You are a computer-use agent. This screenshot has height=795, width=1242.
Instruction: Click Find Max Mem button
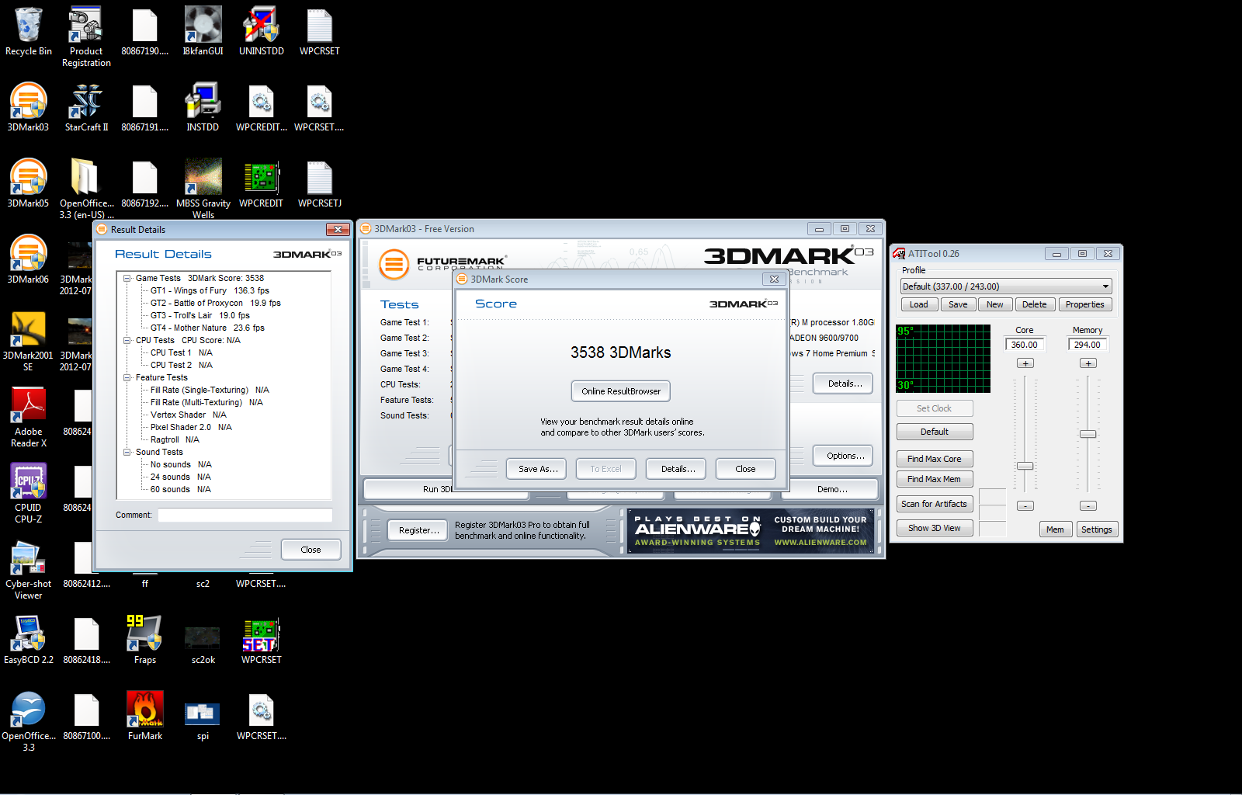tap(935, 479)
